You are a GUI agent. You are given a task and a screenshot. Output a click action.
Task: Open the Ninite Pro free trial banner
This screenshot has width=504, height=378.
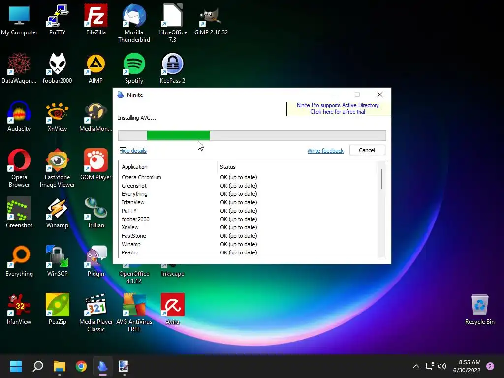pyautogui.click(x=339, y=109)
